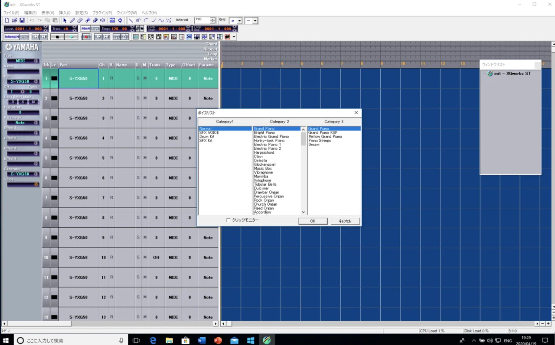Viewport: 555px width, 345px height.
Task: Click the speaker audition tool icon
Action: tap(103, 20)
